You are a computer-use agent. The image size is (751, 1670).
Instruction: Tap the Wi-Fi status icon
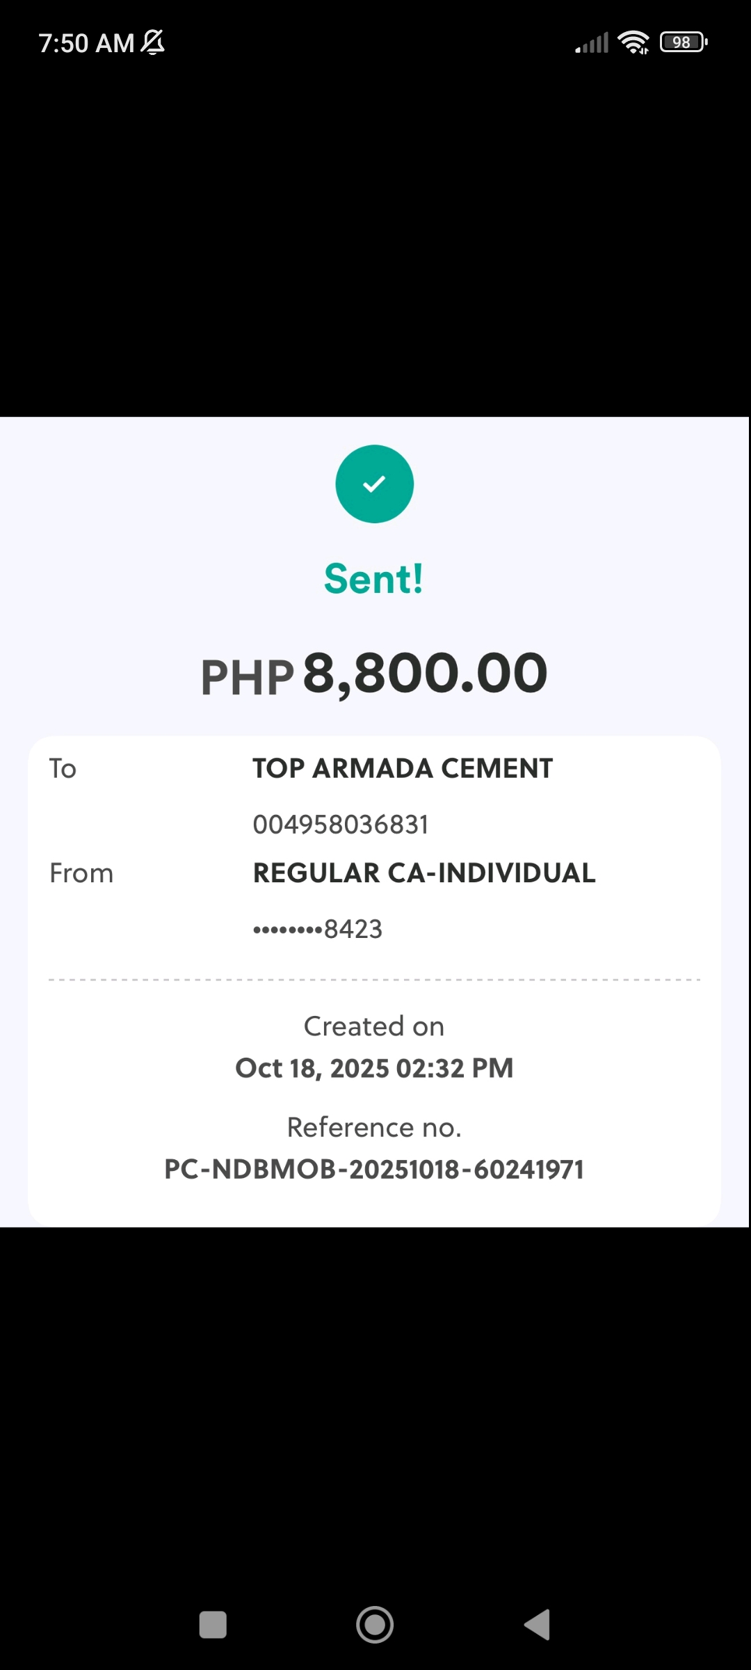[633, 42]
